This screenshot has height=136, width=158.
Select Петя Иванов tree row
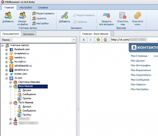pos(26,102)
